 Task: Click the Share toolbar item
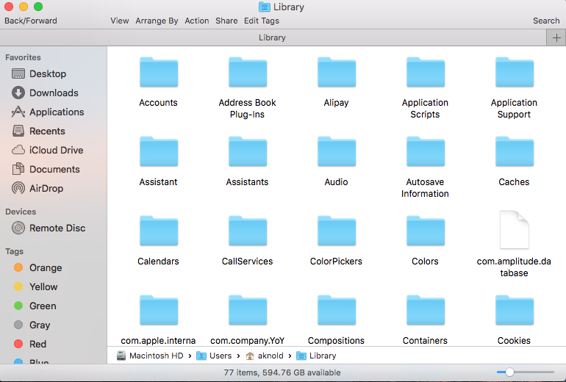click(x=226, y=21)
